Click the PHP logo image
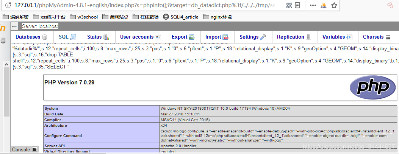 (x=372, y=87)
